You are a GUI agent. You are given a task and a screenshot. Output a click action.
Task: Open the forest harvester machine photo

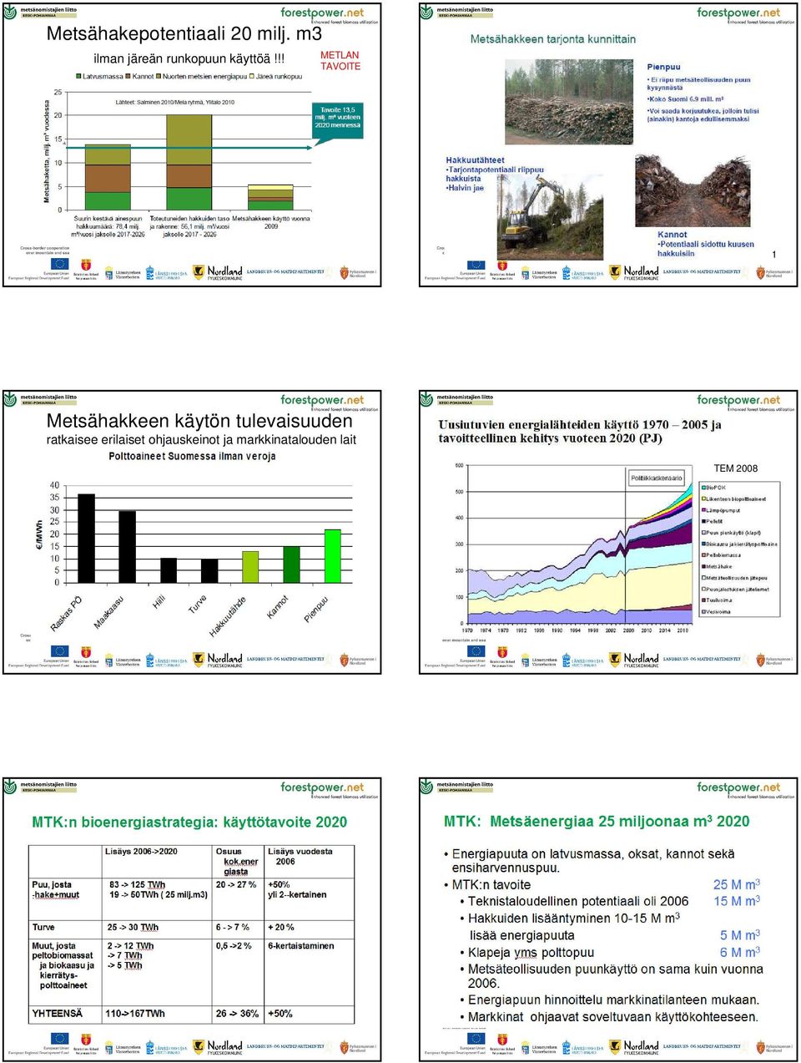[x=550, y=215]
